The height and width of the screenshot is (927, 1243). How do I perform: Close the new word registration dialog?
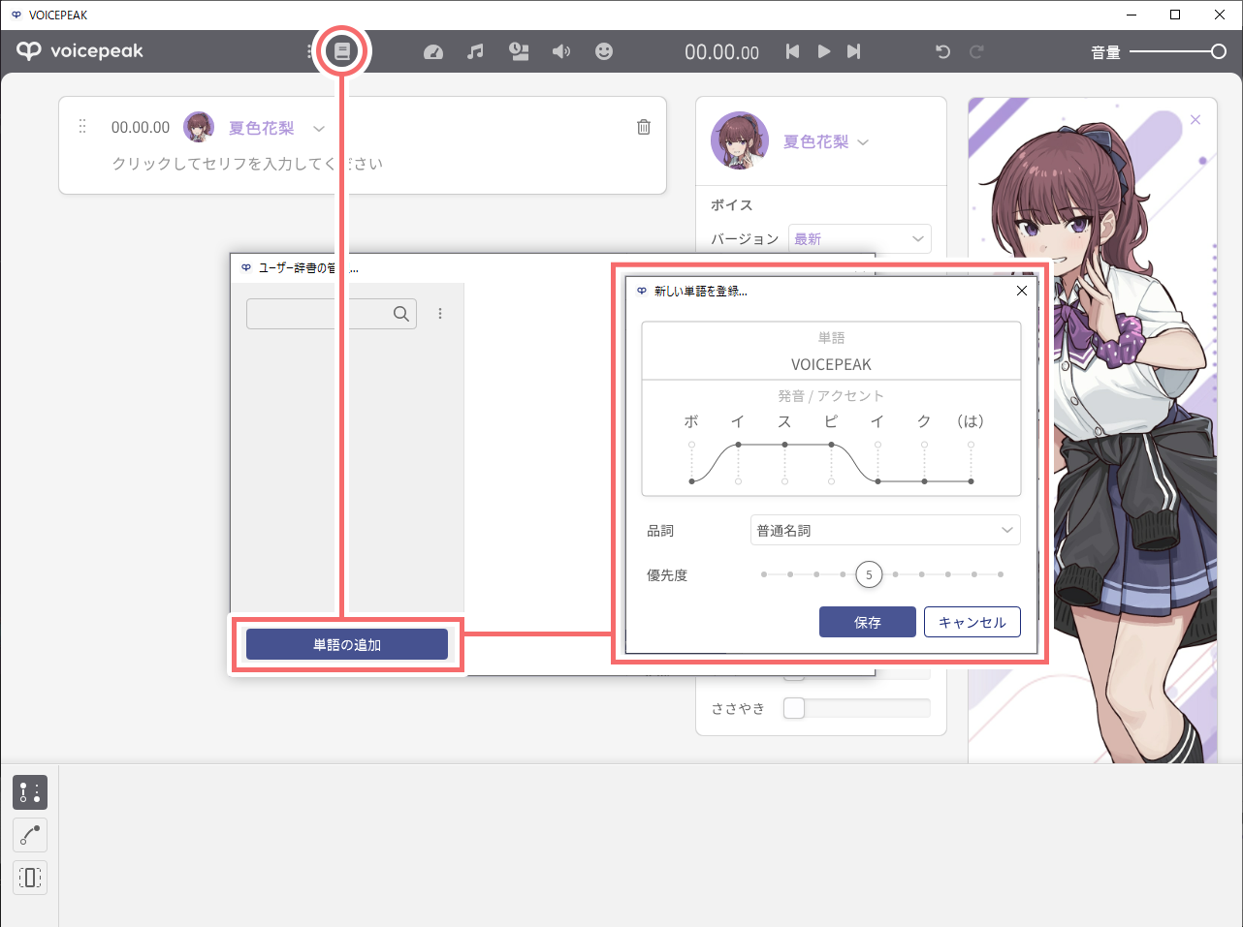coord(1021,291)
